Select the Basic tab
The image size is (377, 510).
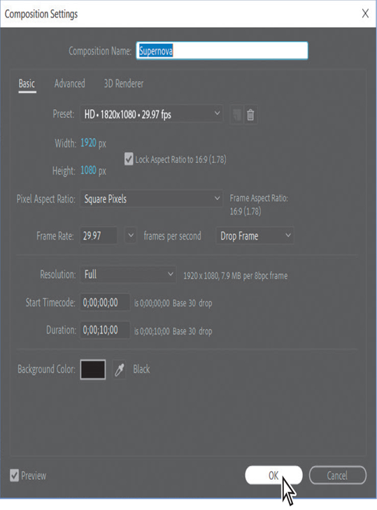point(27,84)
